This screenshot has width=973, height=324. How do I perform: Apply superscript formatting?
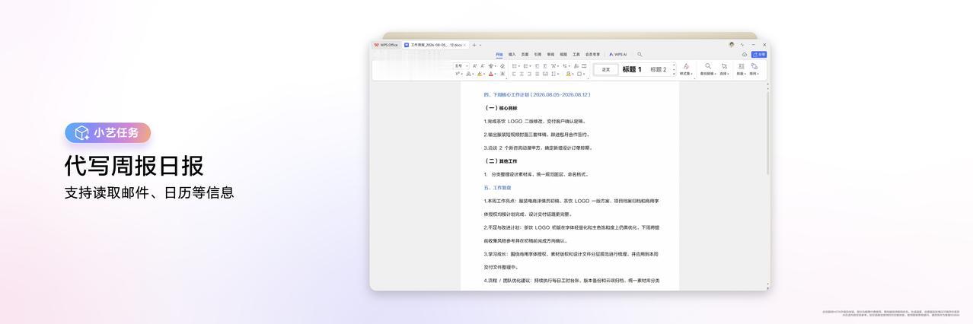[458, 74]
